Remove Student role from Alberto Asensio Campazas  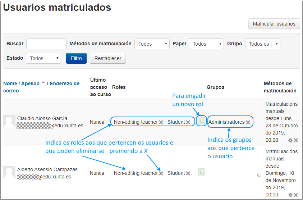(188, 173)
